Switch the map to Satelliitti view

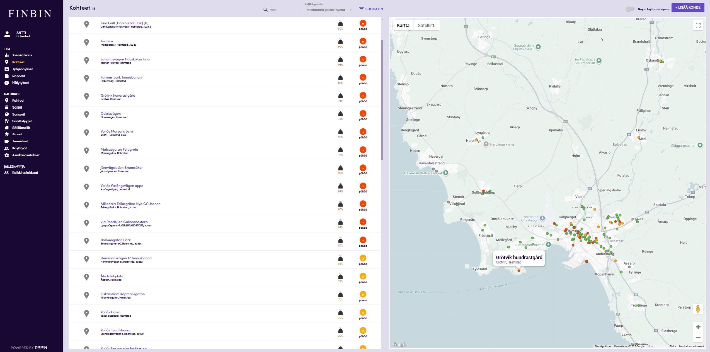click(x=426, y=25)
